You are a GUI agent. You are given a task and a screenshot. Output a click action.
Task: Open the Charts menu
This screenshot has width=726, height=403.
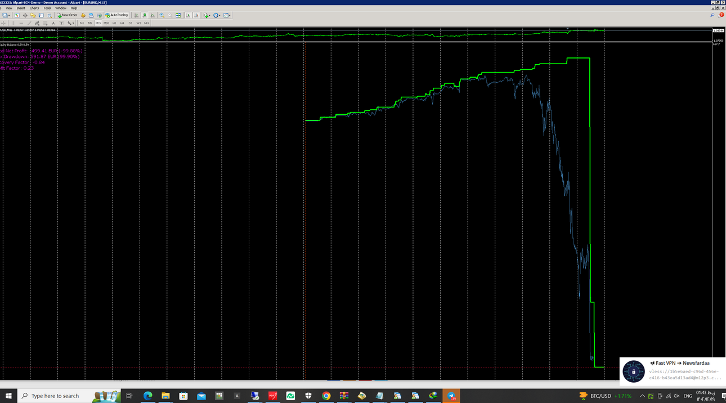[x=34, y=8]
